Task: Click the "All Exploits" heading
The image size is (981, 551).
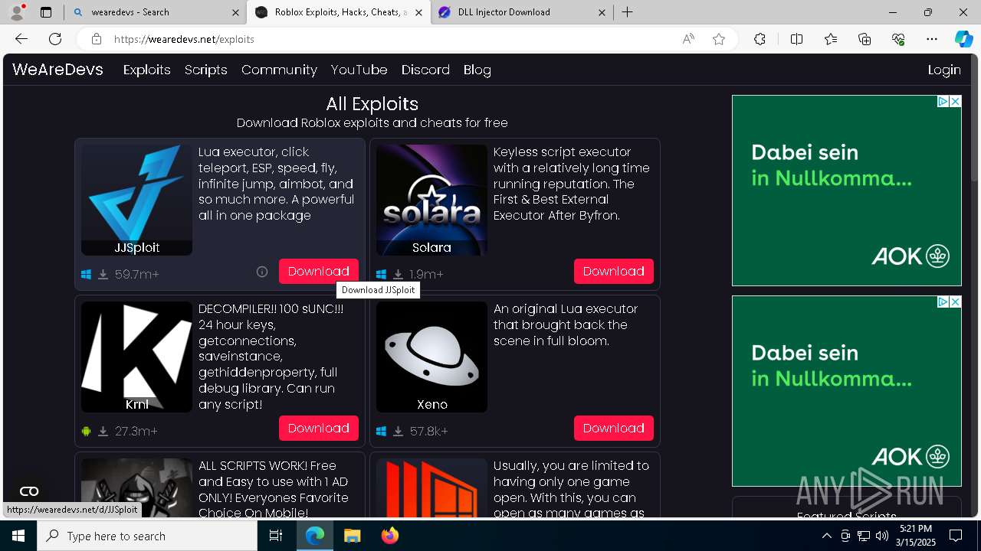Action: [372, 104]
